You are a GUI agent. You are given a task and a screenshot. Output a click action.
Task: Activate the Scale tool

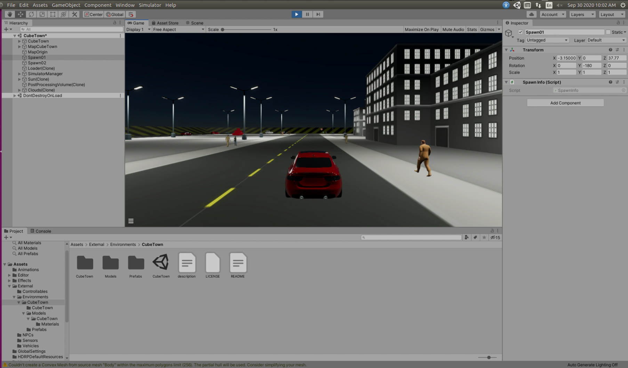(x=42, y=14)
